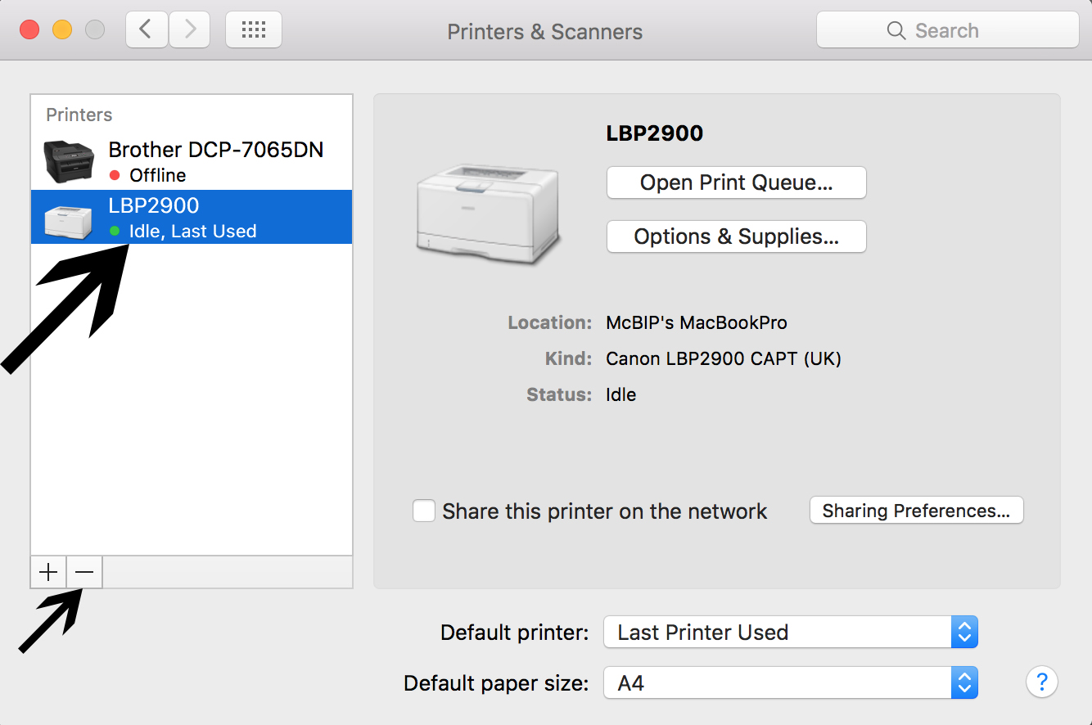Select Brother DCP-7065DN in printers list
The image size is (1092, 725).
(192, 162)
